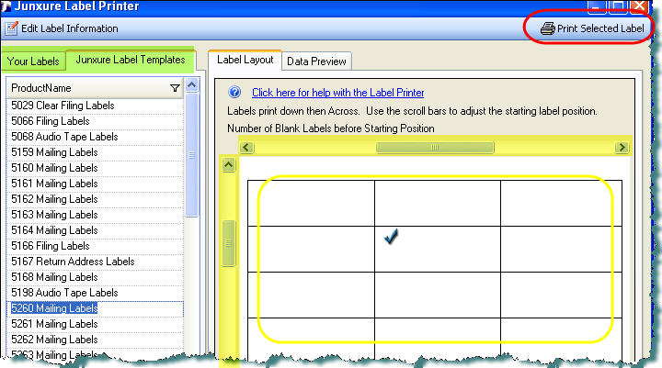Screen dimensions: 662x368
Task: Click the ProductName column header
Action: click(95, 88)
